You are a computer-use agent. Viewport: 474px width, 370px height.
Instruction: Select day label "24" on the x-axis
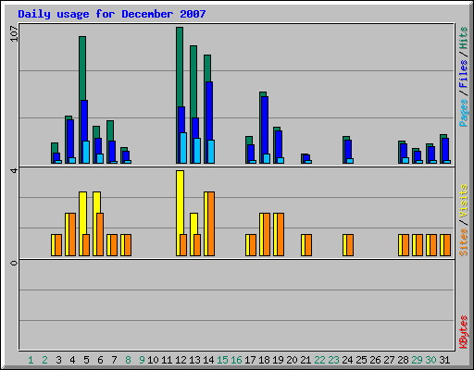(x=347, y=360)
